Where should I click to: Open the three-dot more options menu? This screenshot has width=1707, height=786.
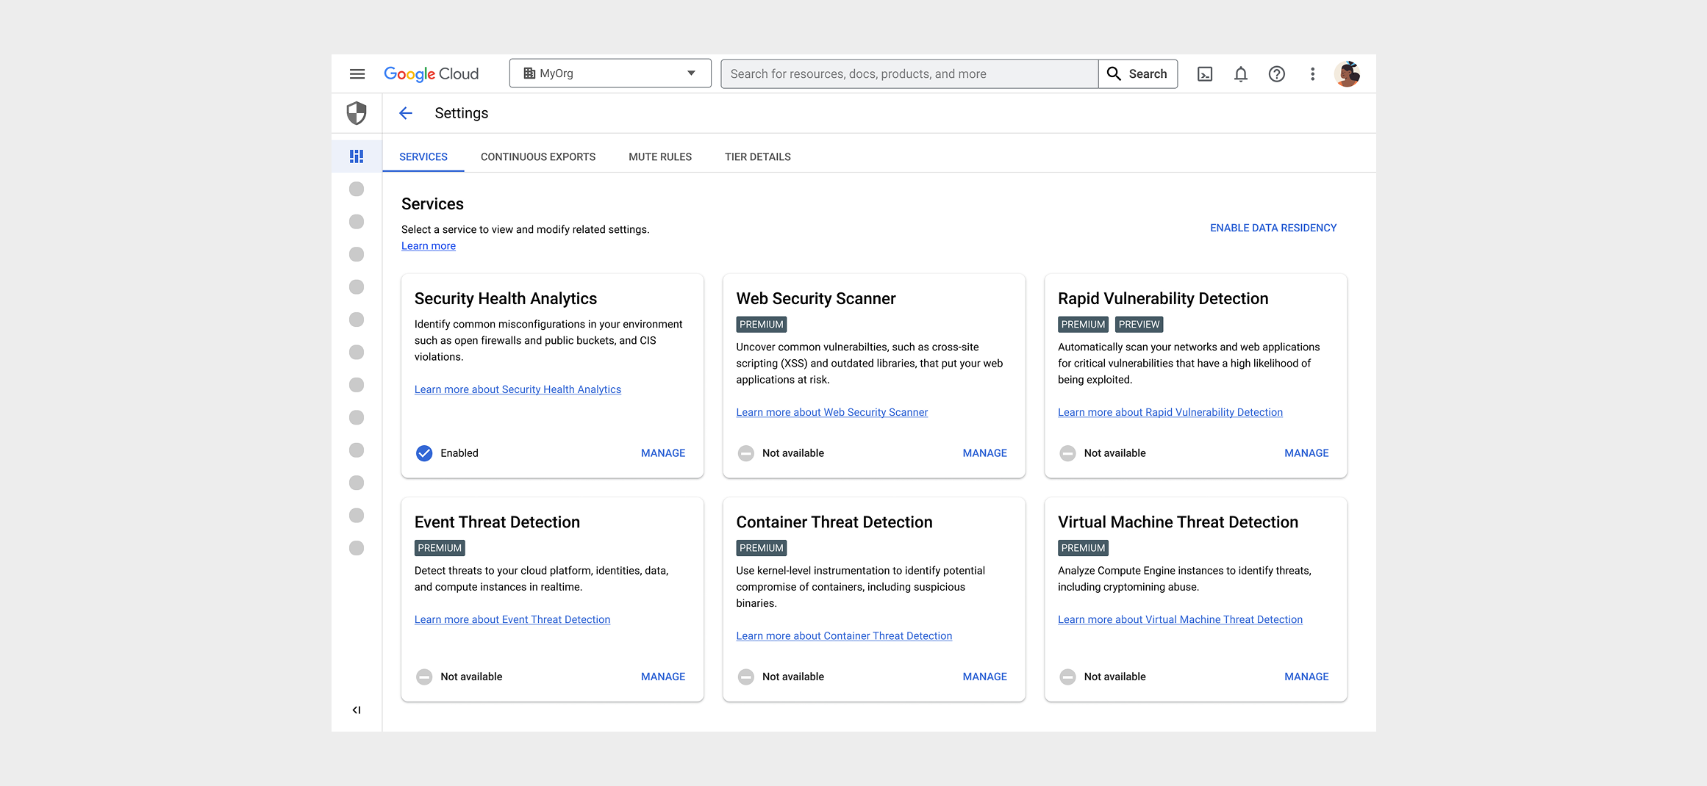point(1313,74)
